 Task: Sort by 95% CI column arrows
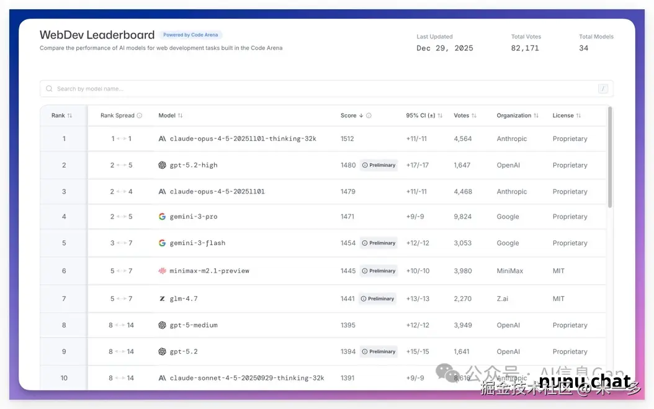440,115
